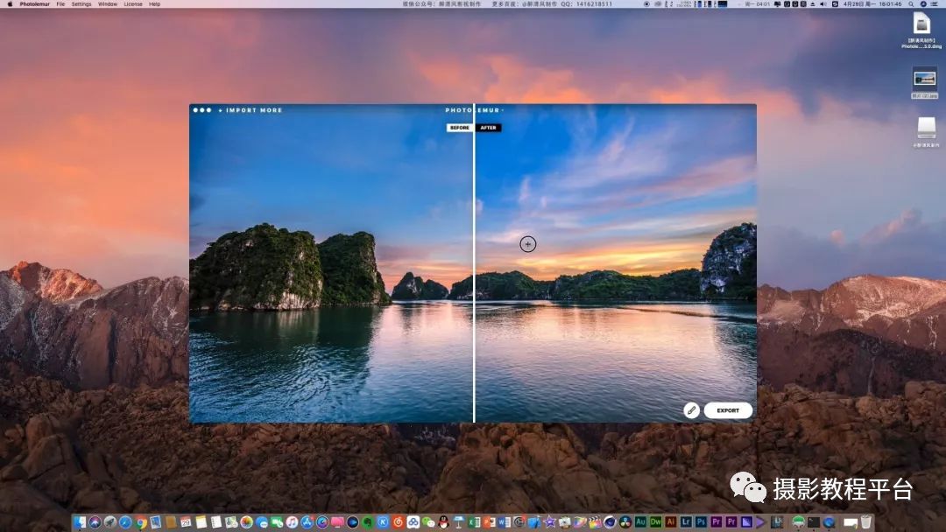Select the mounted disk drive on desktop
This screenshot has width=946, height=532.
pos(926,128)
